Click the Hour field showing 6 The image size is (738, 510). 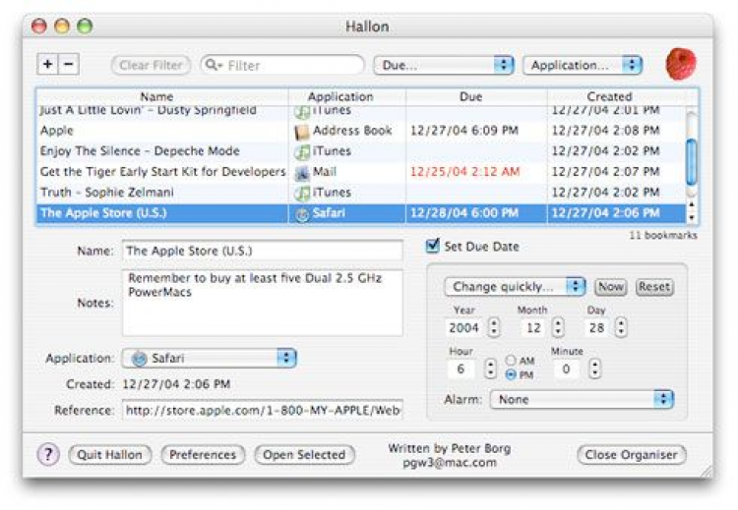pyautogui.click(x=461, y=368)
